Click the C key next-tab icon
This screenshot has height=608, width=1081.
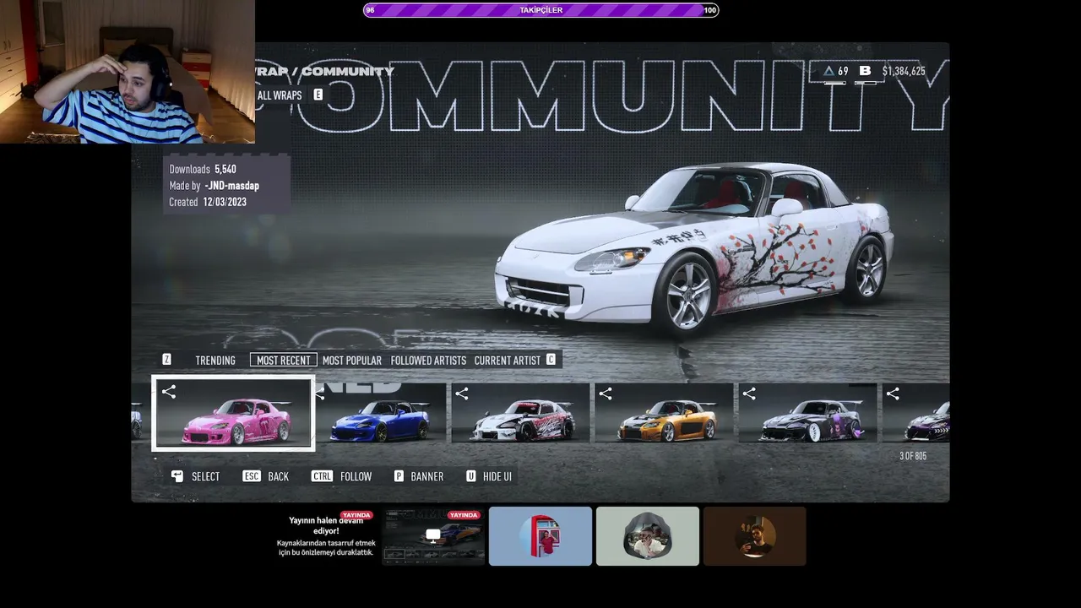pos(551,360)
